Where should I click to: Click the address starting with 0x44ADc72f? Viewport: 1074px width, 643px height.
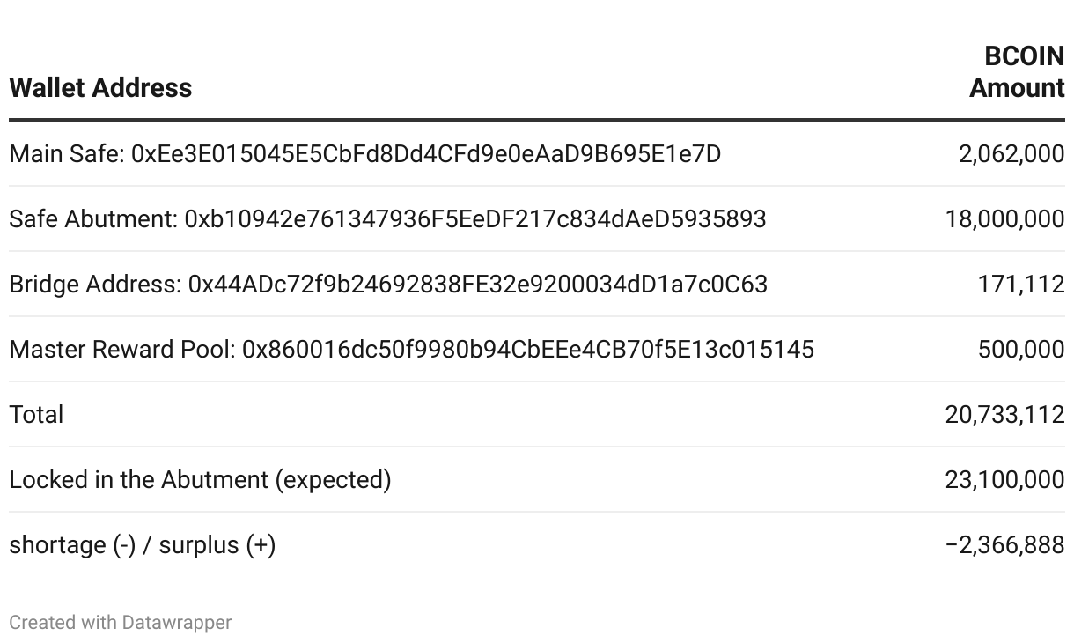[x=478, y=285]
